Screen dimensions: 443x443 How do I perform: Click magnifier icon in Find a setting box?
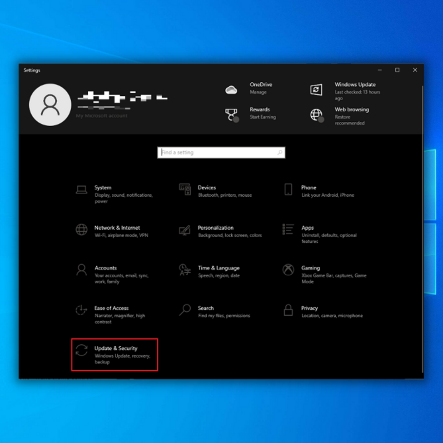tap(280, 153)
